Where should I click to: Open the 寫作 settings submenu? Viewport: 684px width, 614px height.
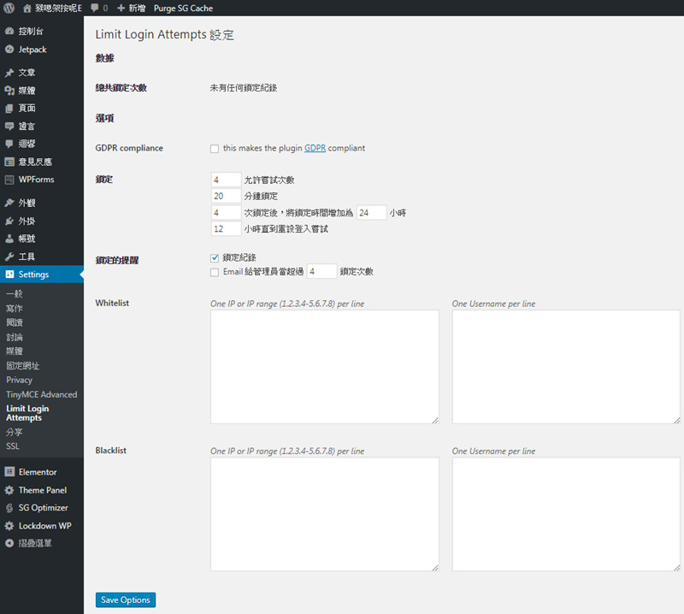14,308
